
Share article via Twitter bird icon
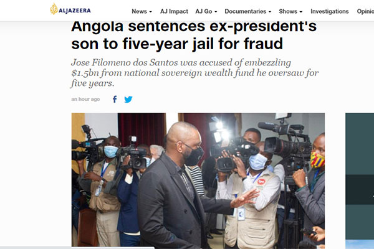click(128, 99)
